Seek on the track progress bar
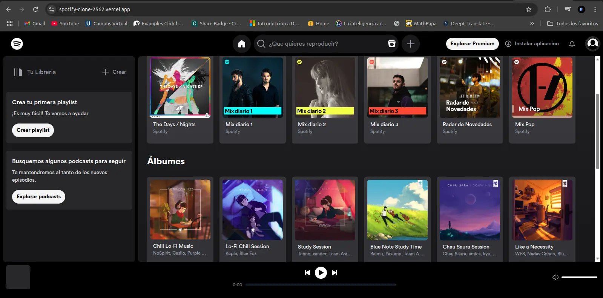This screenshot has height=298, width=603. click(x=321, y=285)
